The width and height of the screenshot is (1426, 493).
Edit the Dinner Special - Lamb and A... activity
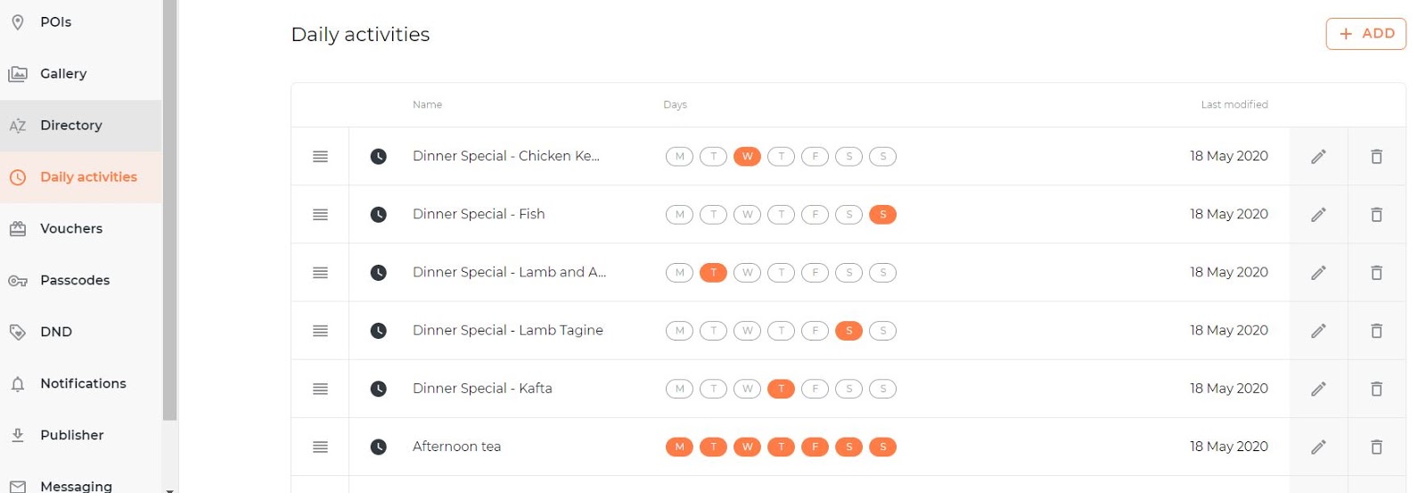click(1318, 273)
